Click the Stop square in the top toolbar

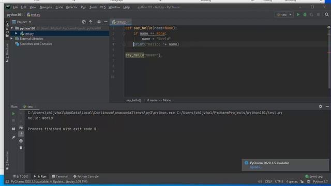[x=319, y=15]
